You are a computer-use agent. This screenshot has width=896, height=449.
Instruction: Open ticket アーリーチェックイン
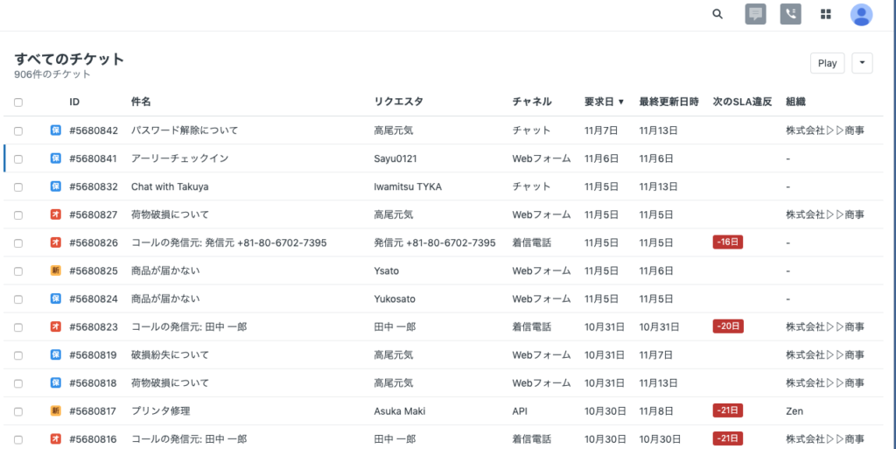point(180,158)
